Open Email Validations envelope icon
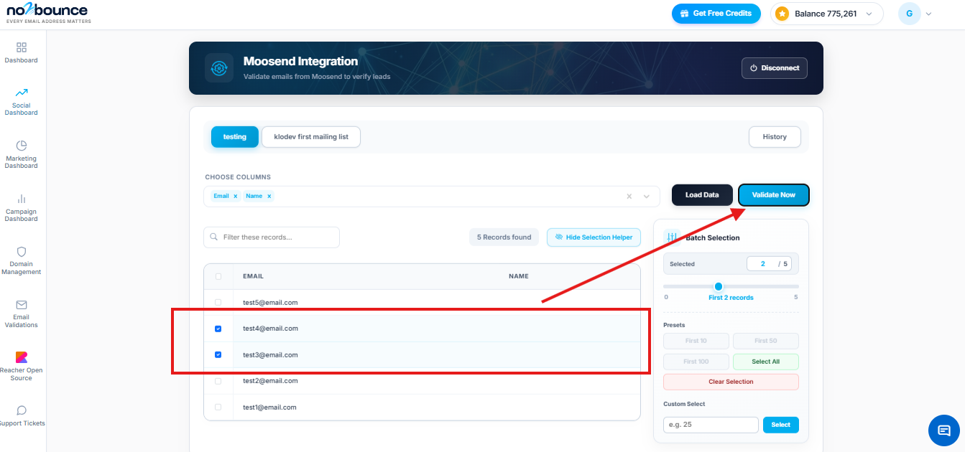The width and height of the screenshot is (965, 452). tap(22, 305)
